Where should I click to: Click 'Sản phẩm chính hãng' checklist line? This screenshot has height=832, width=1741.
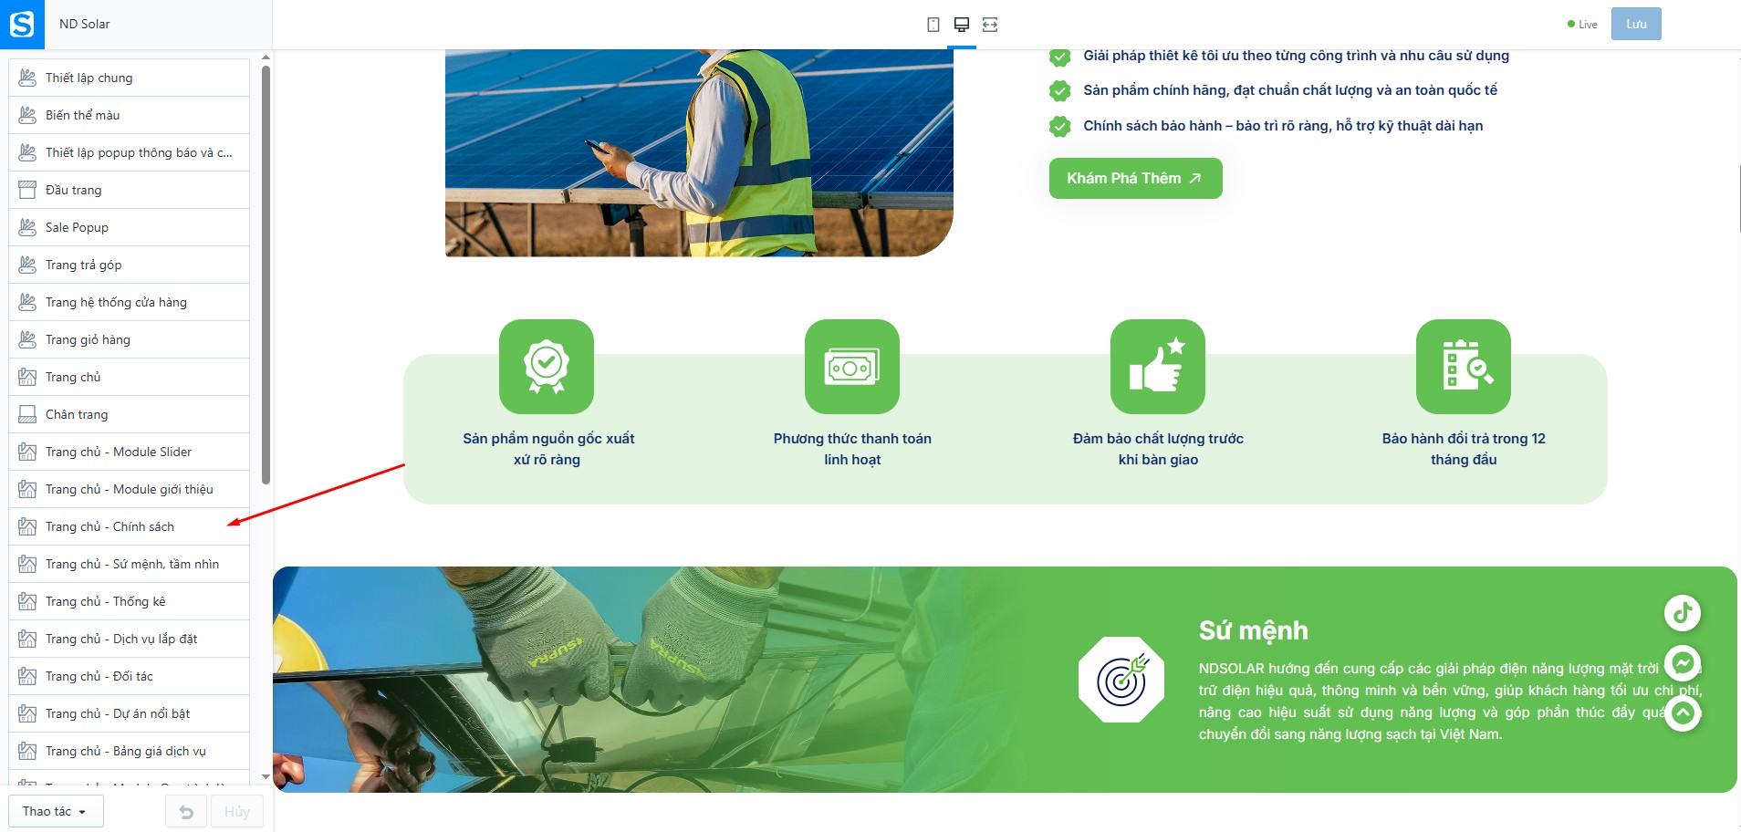tap(1290, 90)
